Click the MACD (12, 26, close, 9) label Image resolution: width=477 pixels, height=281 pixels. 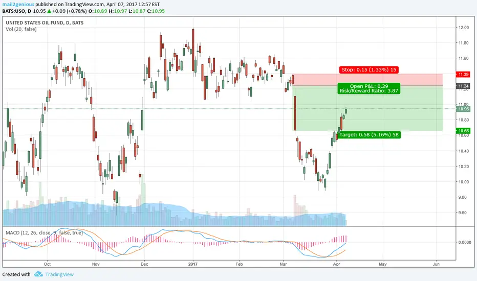point(44,232)
